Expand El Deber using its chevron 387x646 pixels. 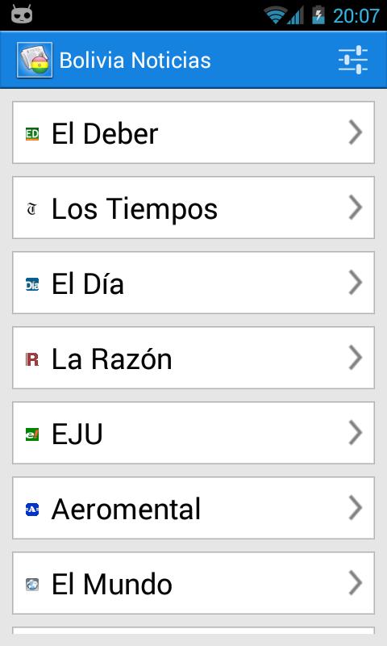click(356, 132)
